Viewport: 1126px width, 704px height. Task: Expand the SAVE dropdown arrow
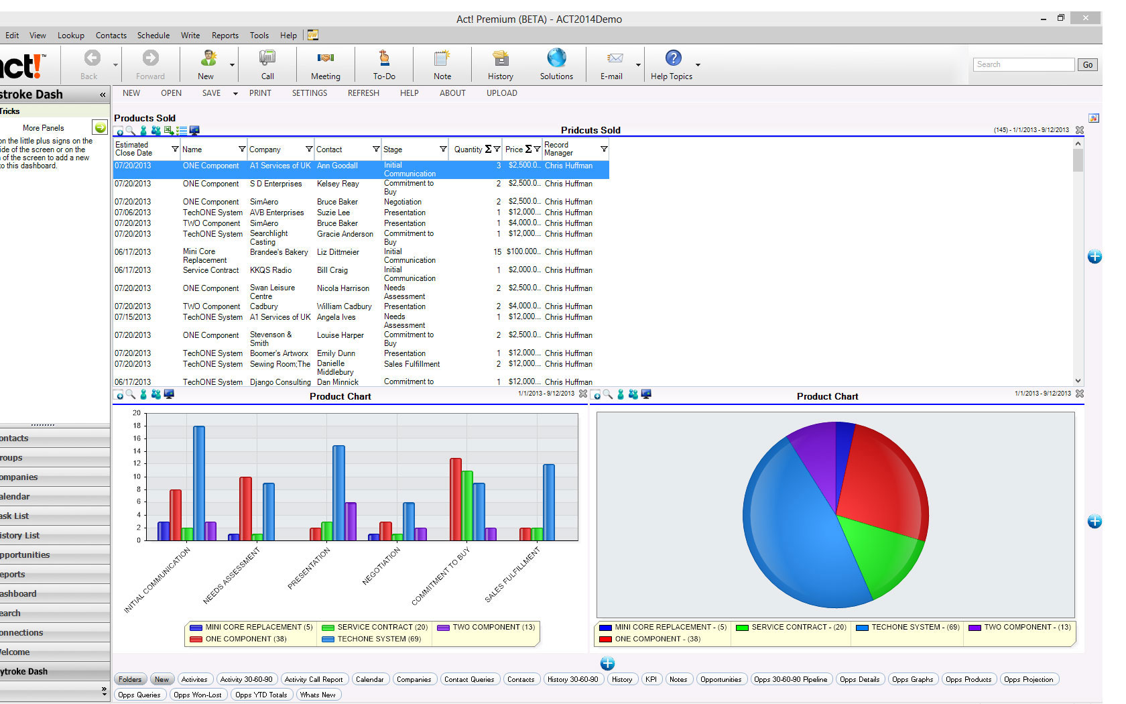tap(235, 94)
